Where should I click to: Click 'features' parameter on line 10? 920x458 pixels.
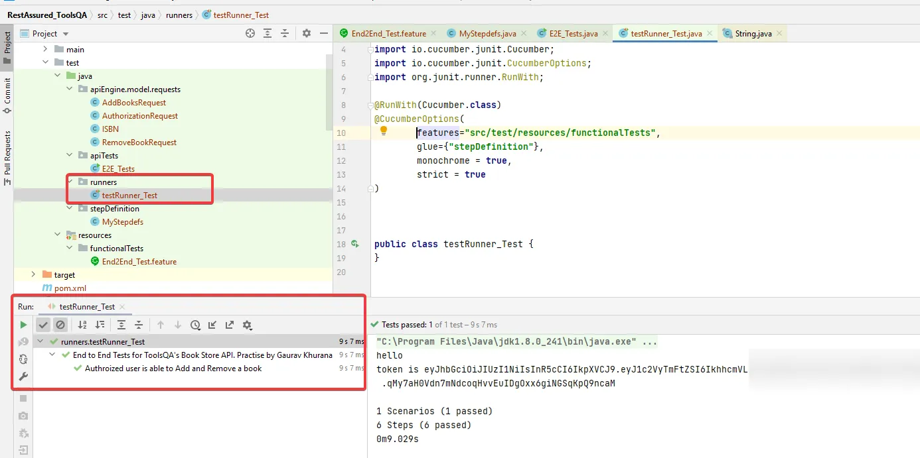(437, 133)
